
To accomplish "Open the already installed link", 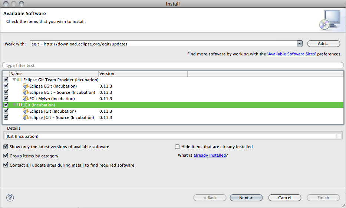I will 210,155.
